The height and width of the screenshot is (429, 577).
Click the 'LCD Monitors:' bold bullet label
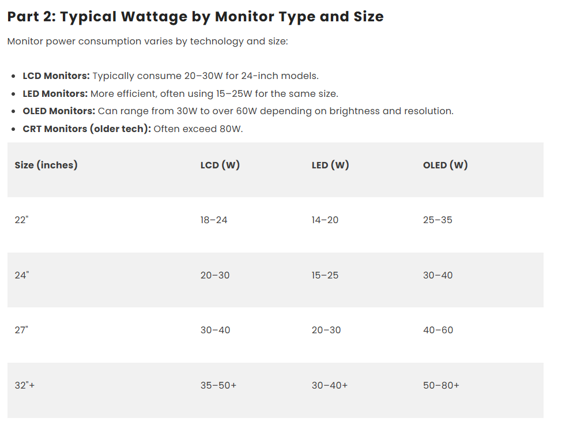coord(56,76)
